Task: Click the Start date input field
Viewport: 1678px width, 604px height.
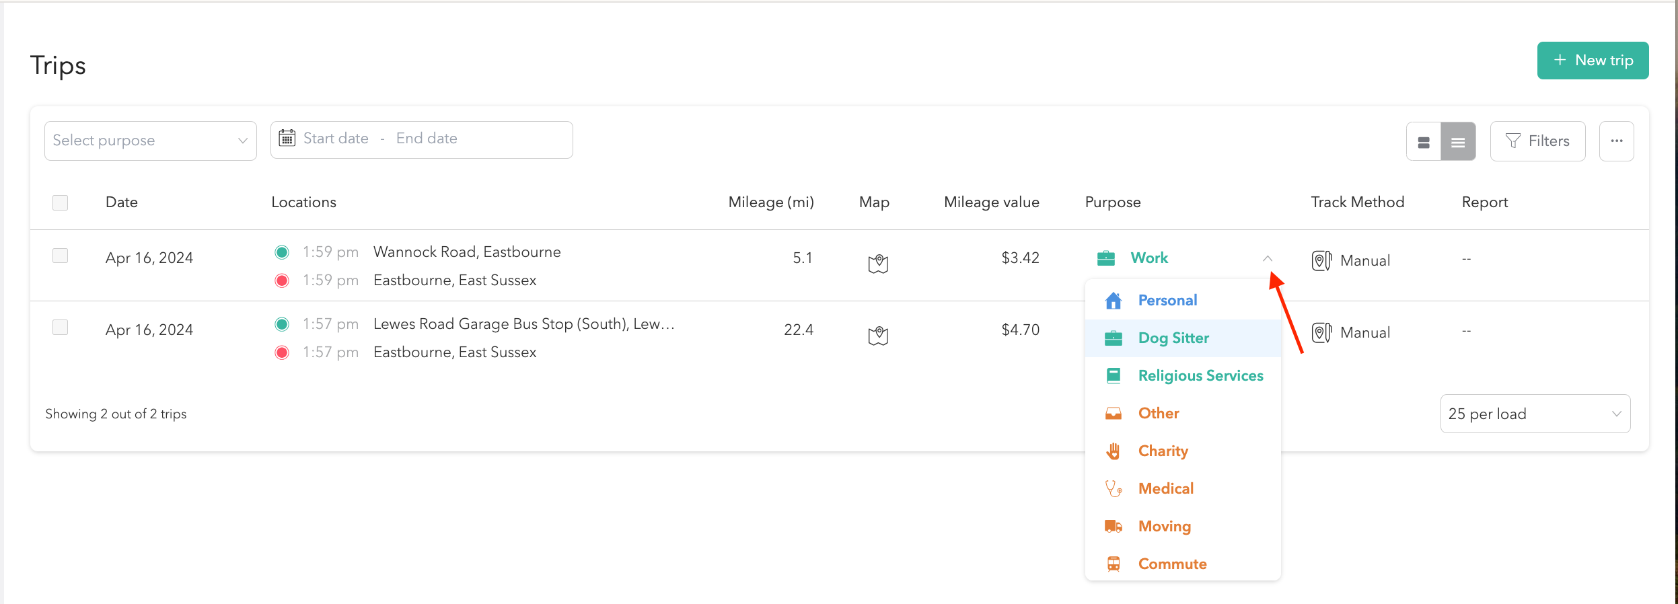Action: click(x=336, y=139)
